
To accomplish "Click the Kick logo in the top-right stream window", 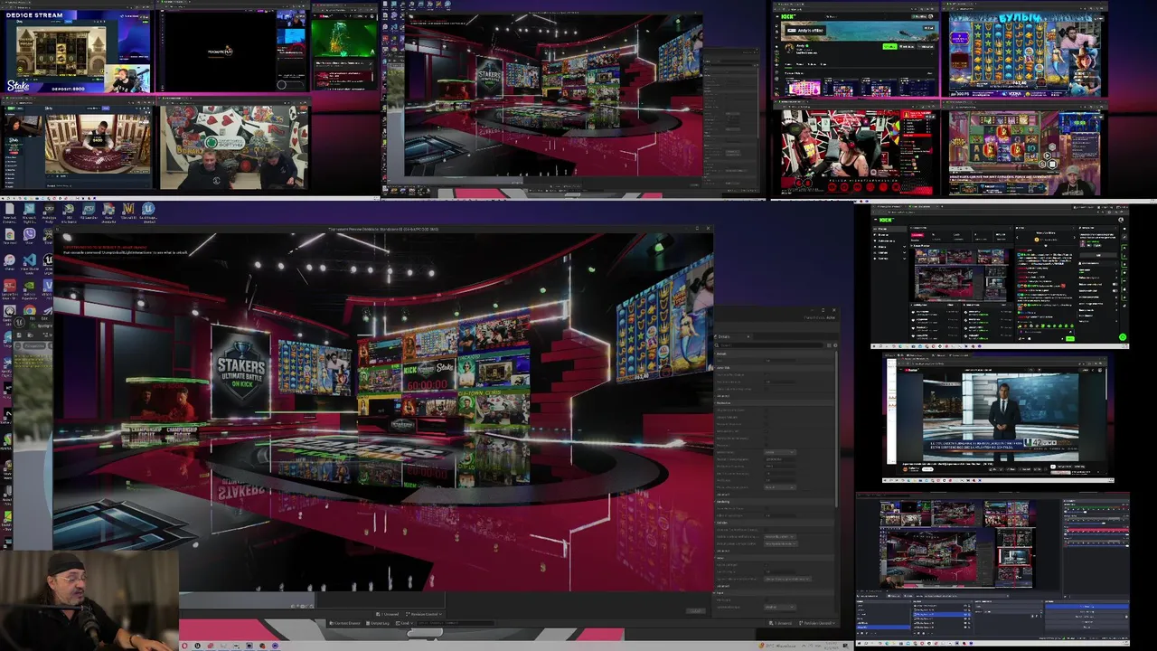I will pyautogui.click(x=788, y=16).
